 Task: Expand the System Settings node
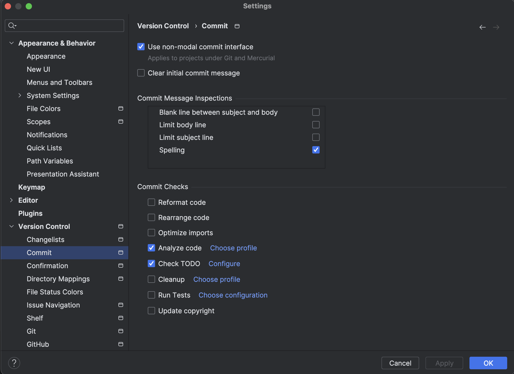coord(20,95)
